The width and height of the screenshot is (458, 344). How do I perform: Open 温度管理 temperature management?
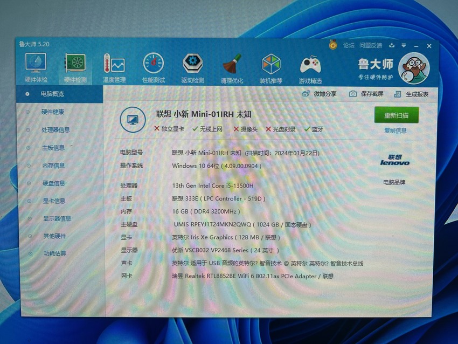[x=114, y=68]
